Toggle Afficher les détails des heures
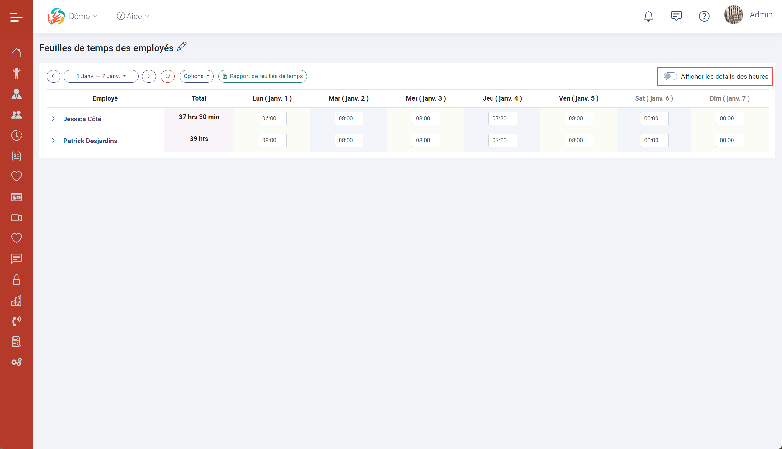Screen dimensions: 782x449 (670, 77)
